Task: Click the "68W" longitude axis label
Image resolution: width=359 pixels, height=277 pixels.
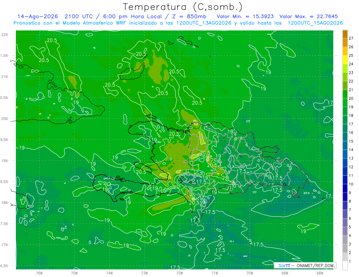Action: pyautogui.click(x=320, y=273)
